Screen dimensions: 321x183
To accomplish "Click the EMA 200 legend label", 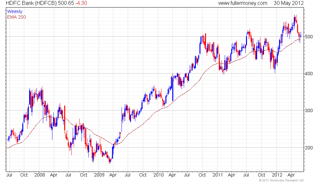I will tap(16, 17).
